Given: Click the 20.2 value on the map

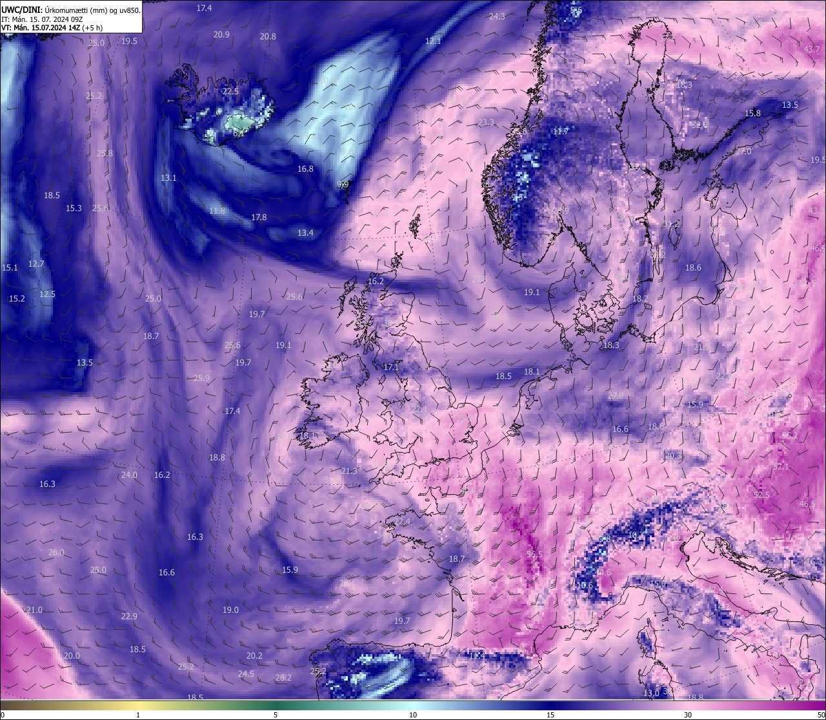Looking at the screenshot, I should tap(254, 655).
